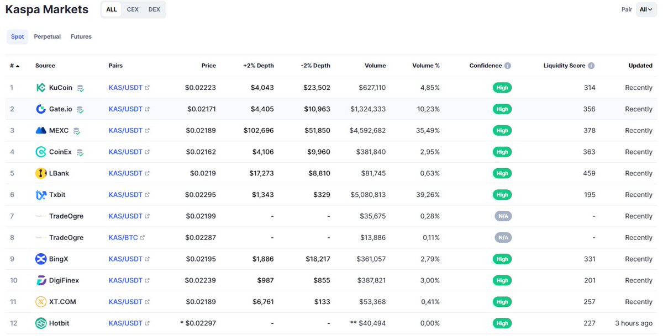This screenshot has height=336, width=663.
Task: Click Gate.io volume $1,324,333
Action: (368, 109)
